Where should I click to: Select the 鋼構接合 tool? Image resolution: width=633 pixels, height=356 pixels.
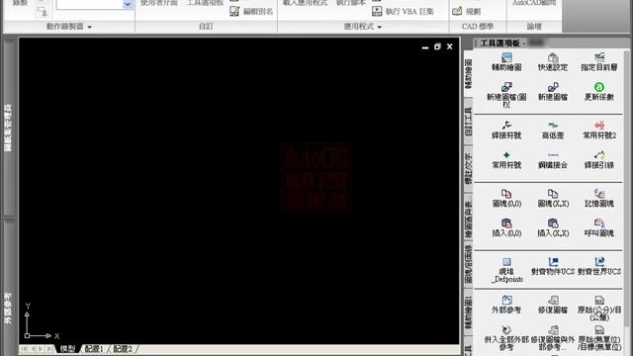tap(553, 160)
